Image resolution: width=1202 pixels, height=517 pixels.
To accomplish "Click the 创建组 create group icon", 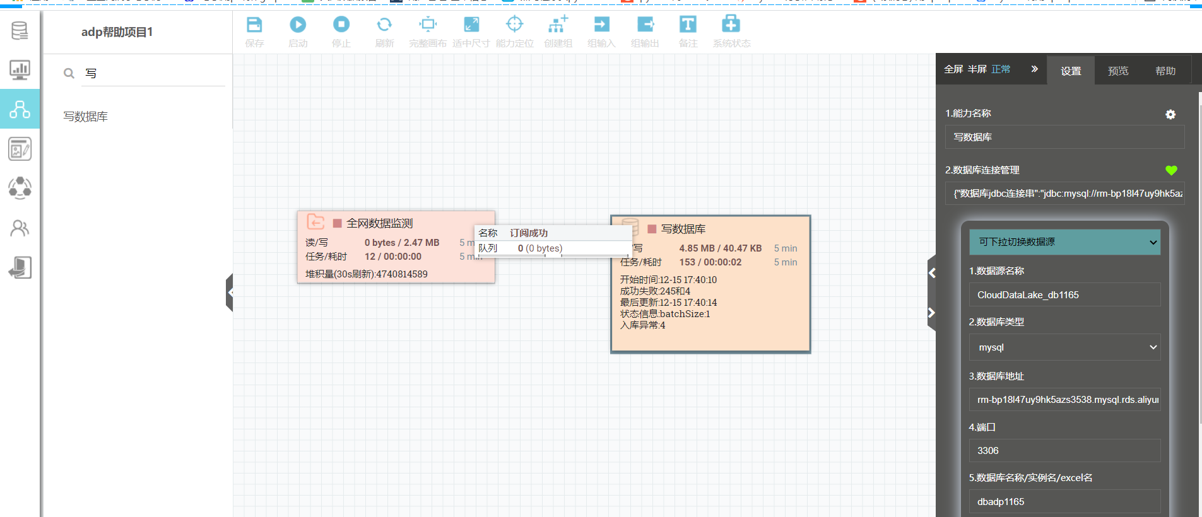I will [x=558, y=25].
